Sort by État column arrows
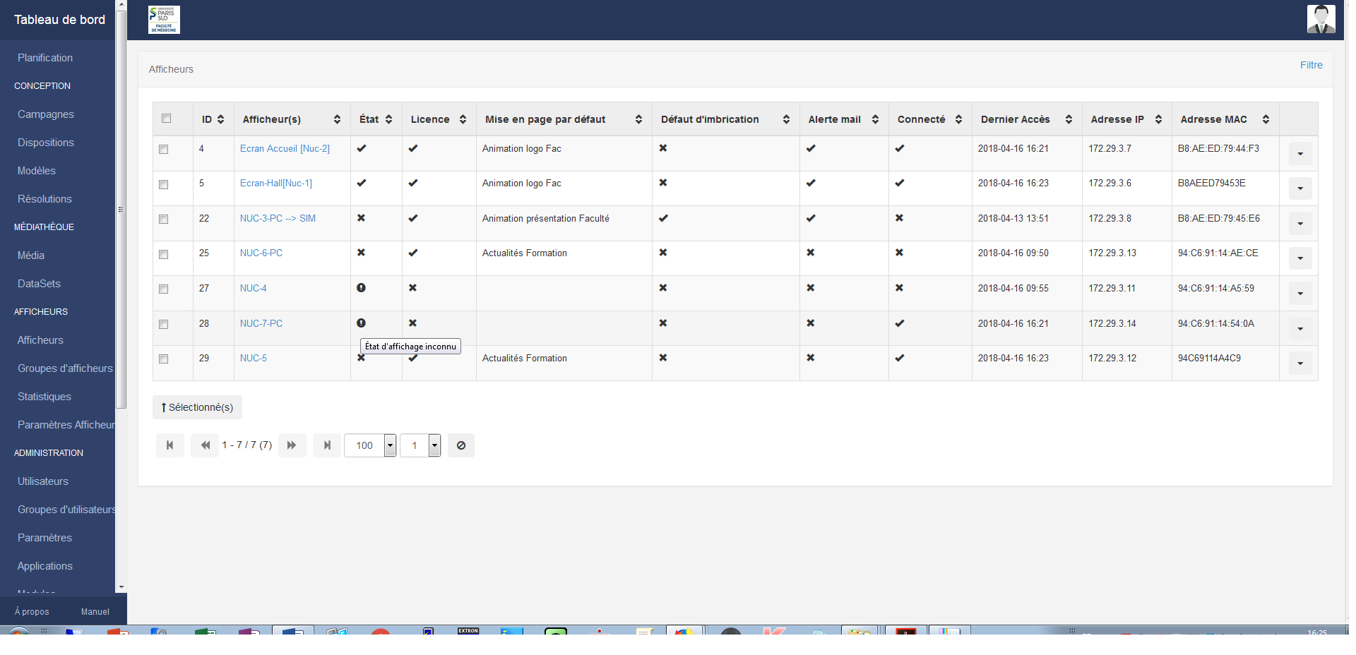1356x655 pixels. point(388,119)
